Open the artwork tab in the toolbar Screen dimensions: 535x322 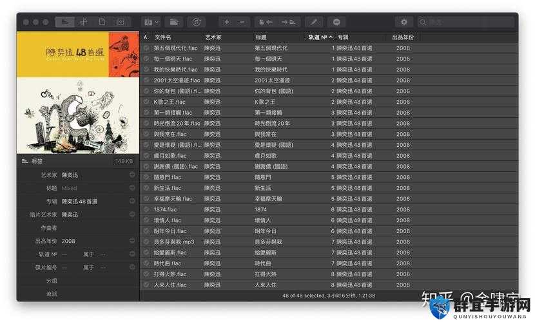121,22
